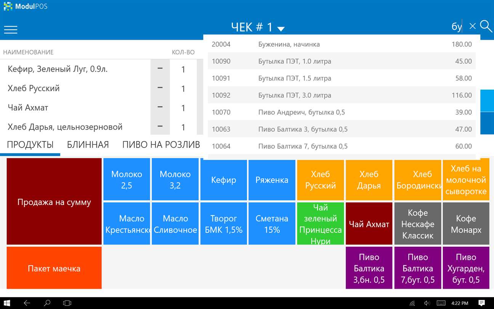Viewport: 494px width, 309px height.
Task: Choose Пиво Балтика 7, бутылка 0,5 result
Action: point(342,146)
